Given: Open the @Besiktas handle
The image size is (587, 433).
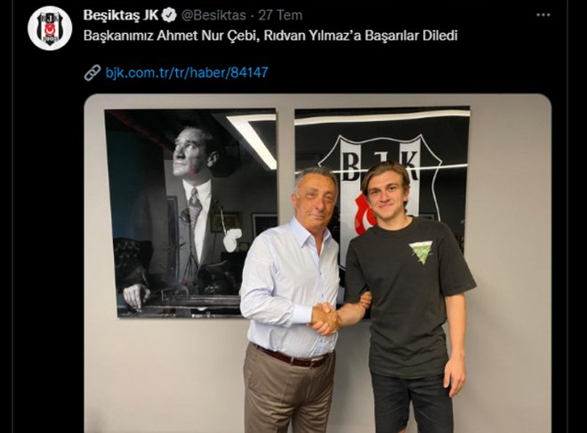Looking at the screenshot, I should pyautogui.click(x=213, y=15).
